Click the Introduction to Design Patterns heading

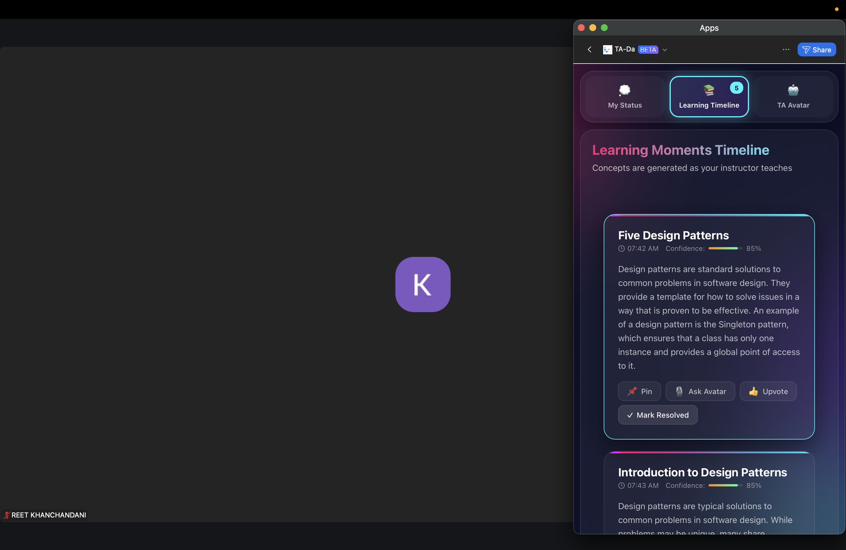pos(702,472)
